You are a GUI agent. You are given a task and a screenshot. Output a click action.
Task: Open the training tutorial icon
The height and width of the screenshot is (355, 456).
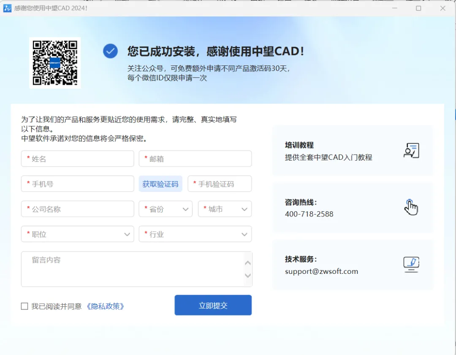pyautogui.click(x=411, y=150)
